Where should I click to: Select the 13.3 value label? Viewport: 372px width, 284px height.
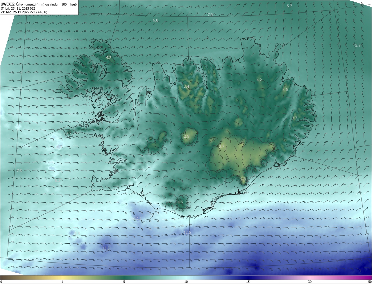pyautogui.click(x=106, y=248)
